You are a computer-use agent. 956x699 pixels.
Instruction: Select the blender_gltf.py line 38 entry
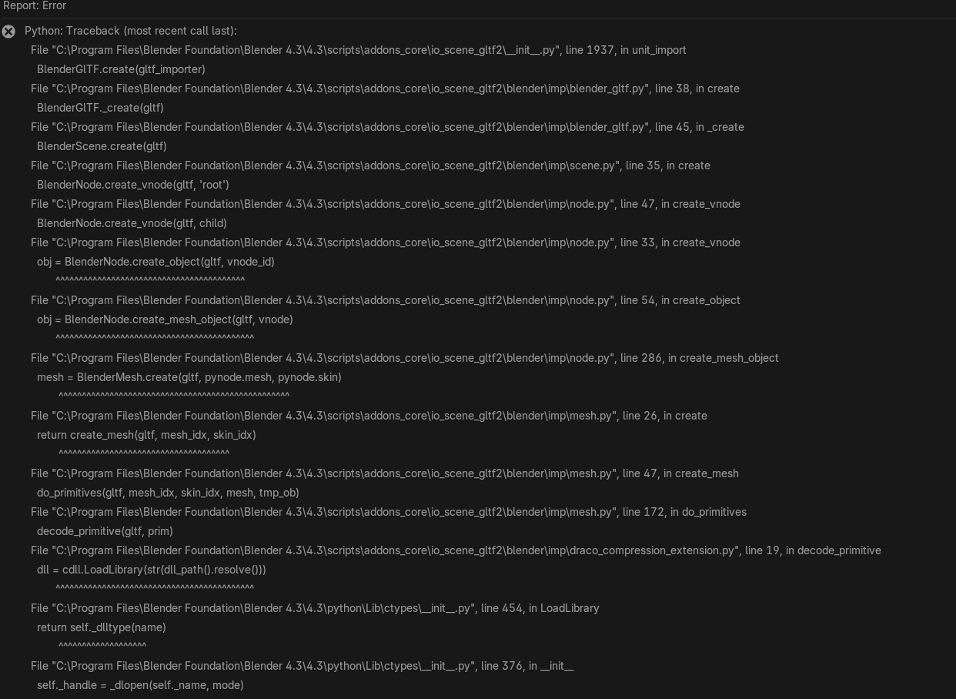[385, 89]
